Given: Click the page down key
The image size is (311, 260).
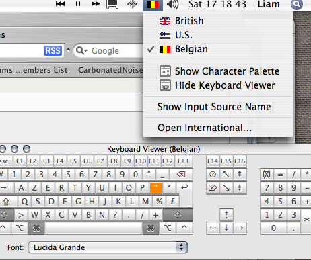Looking at the screenshot, I should (x=240, y=187).
